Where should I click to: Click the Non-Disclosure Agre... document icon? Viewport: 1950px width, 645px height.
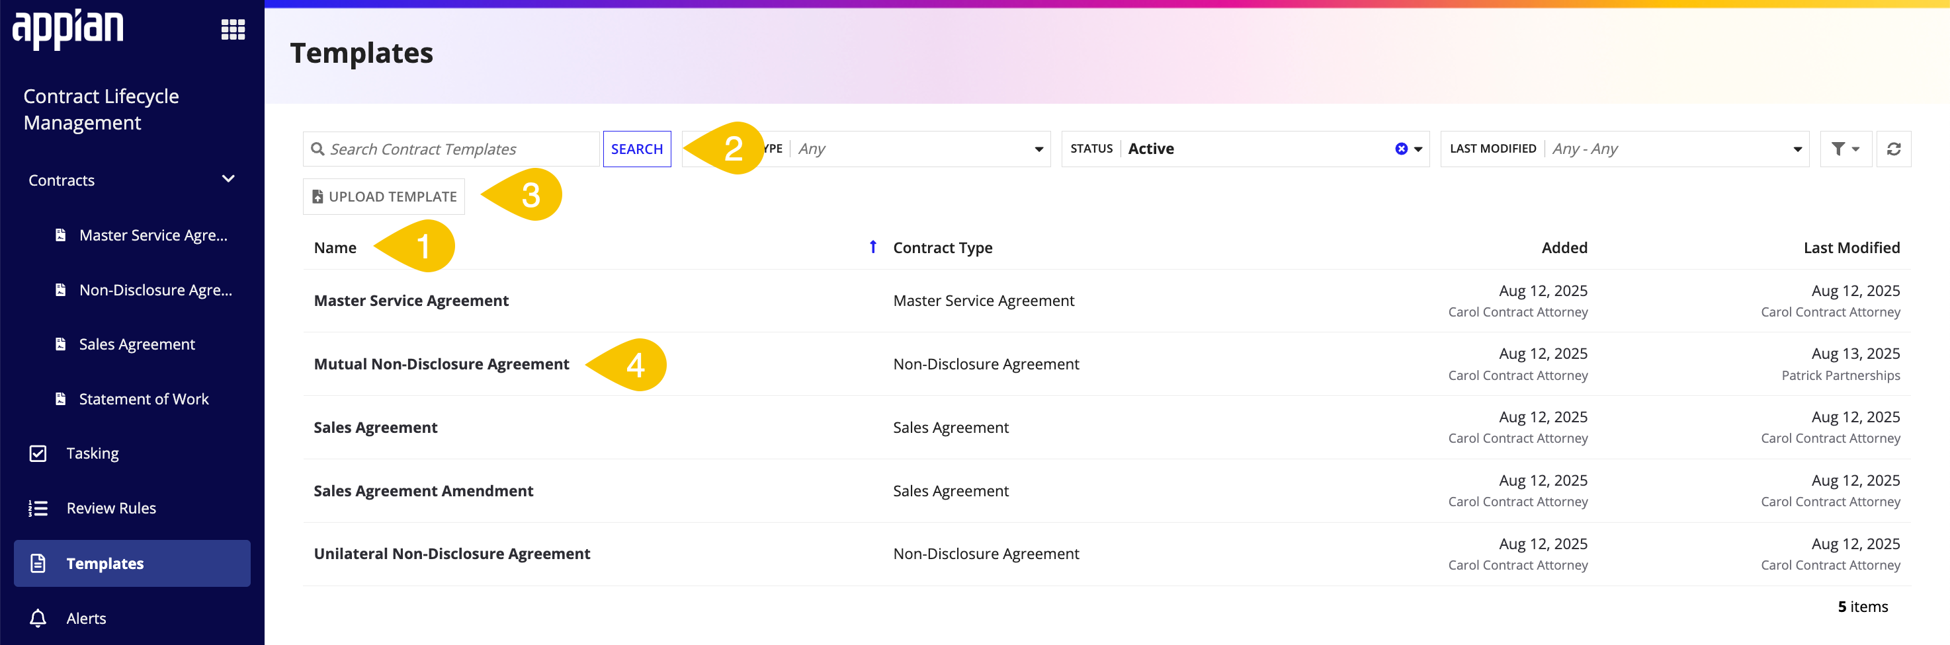[x=61, y=289]
